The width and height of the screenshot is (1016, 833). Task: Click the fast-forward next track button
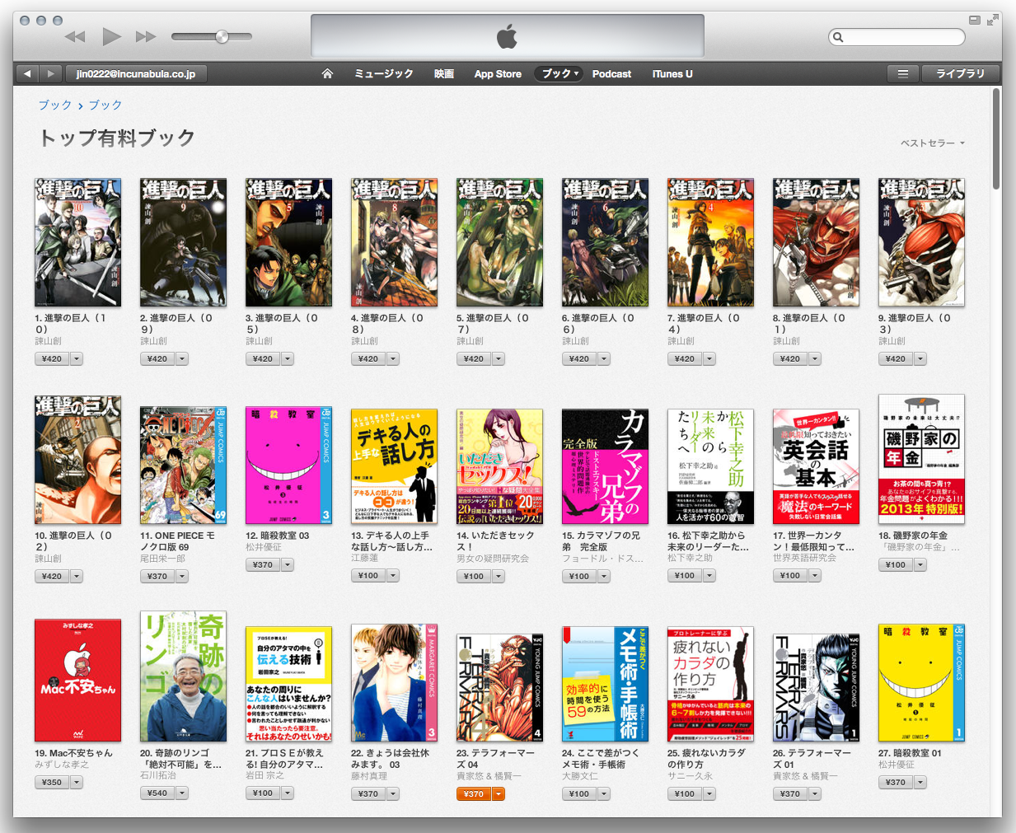(146, 36)
